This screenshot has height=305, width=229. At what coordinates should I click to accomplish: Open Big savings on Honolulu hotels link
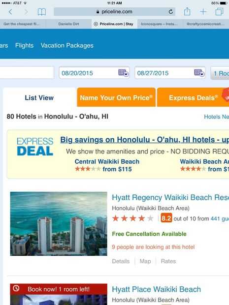coord(144,140)
